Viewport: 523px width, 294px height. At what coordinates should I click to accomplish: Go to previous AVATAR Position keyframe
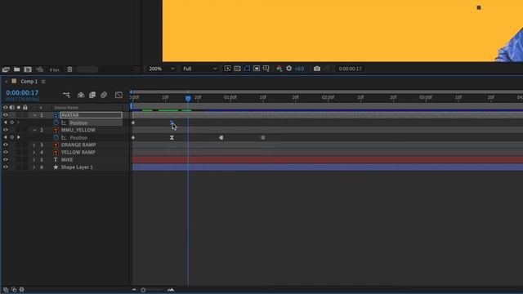[6, 122]
